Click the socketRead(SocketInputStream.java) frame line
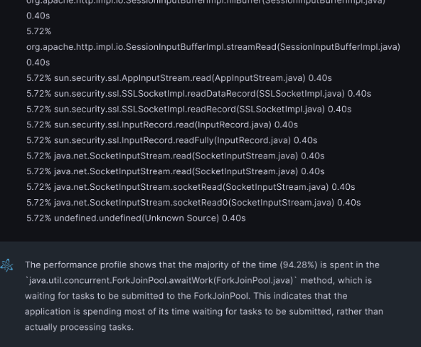The image size is (421, 347). pos(191,187)
